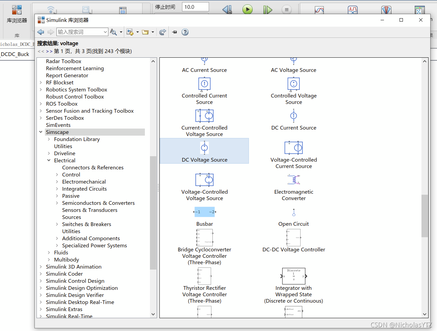
Task: Click the library tree scrollbar thumb
Action: click(153, 213)
